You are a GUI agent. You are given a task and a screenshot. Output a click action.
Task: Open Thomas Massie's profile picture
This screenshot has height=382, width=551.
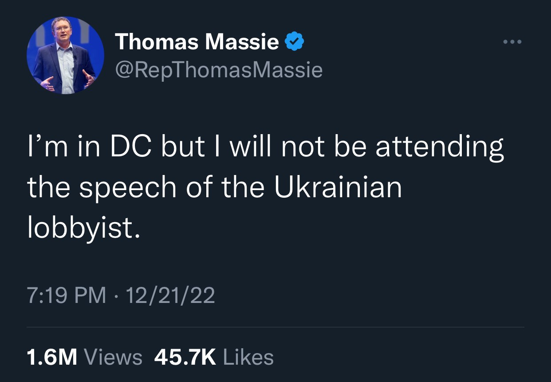pos(65,56)
